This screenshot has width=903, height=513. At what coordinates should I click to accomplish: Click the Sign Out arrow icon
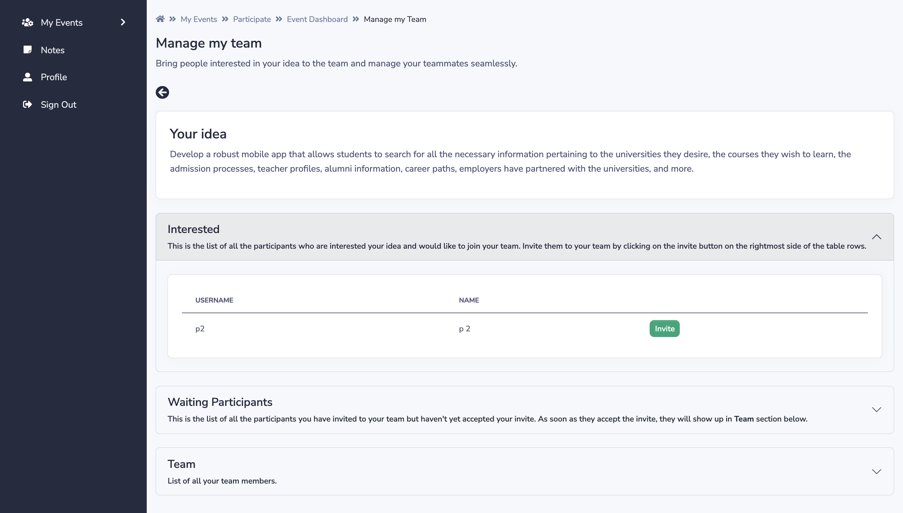28,104
